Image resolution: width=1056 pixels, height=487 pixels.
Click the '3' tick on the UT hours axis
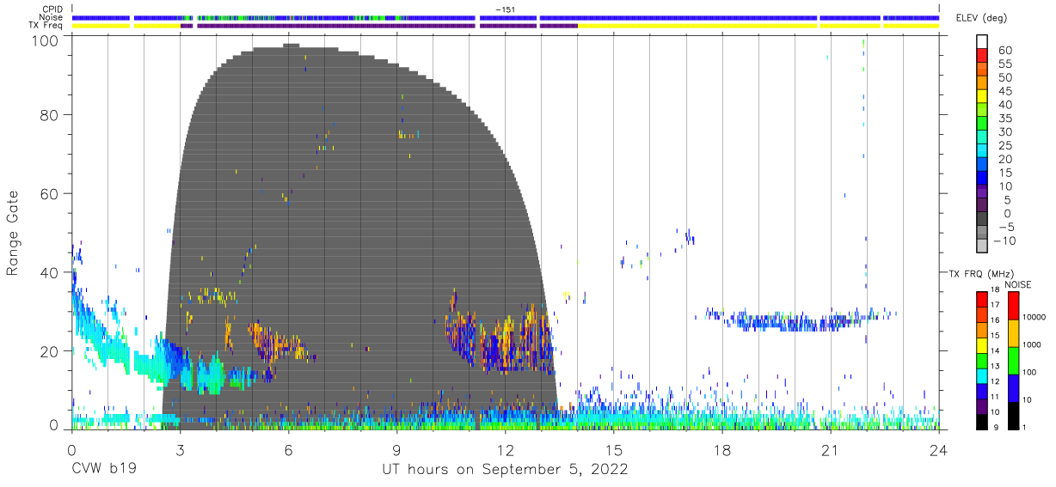coord(180,450)
